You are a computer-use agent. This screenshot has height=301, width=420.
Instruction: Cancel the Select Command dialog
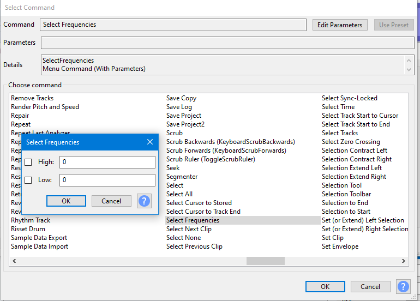tap(370, 287)
